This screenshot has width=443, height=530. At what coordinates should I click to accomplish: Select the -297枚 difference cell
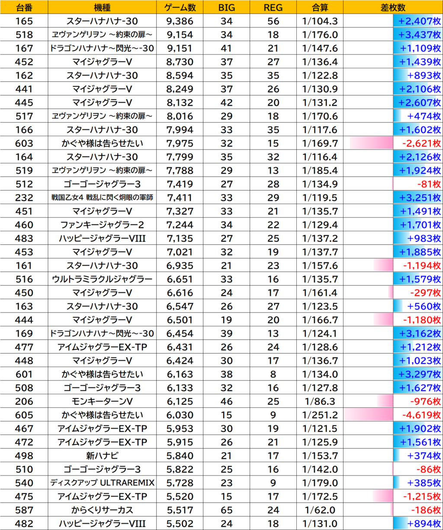point(393,292)
